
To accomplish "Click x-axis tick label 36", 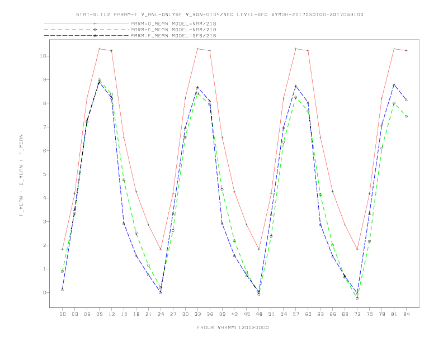I will point(210,314).
